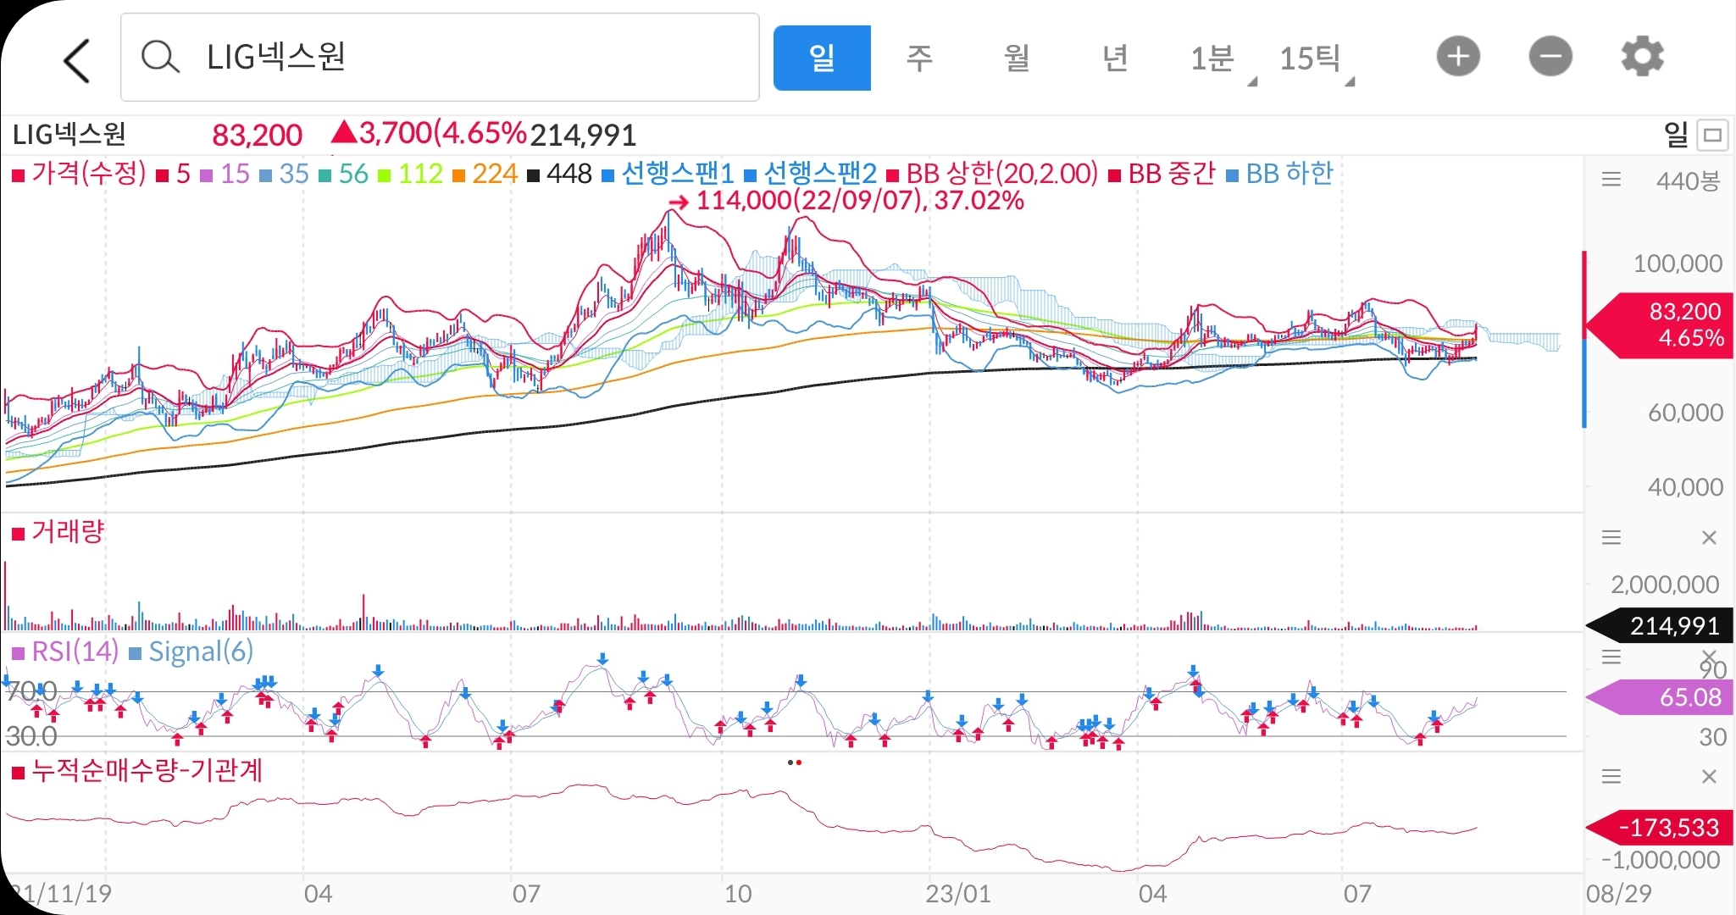This screenshot has height=915, width=1736.
Task: Tap the 08/29 date on time axis
Action: 1618,894
